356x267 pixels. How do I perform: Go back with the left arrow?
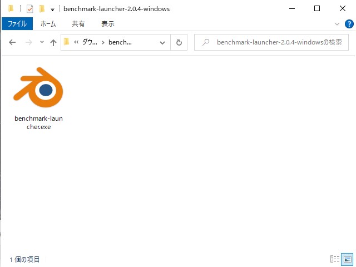click(12, 42)
